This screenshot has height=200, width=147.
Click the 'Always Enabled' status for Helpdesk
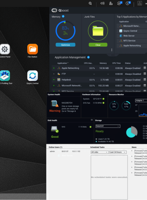[133, 80]
